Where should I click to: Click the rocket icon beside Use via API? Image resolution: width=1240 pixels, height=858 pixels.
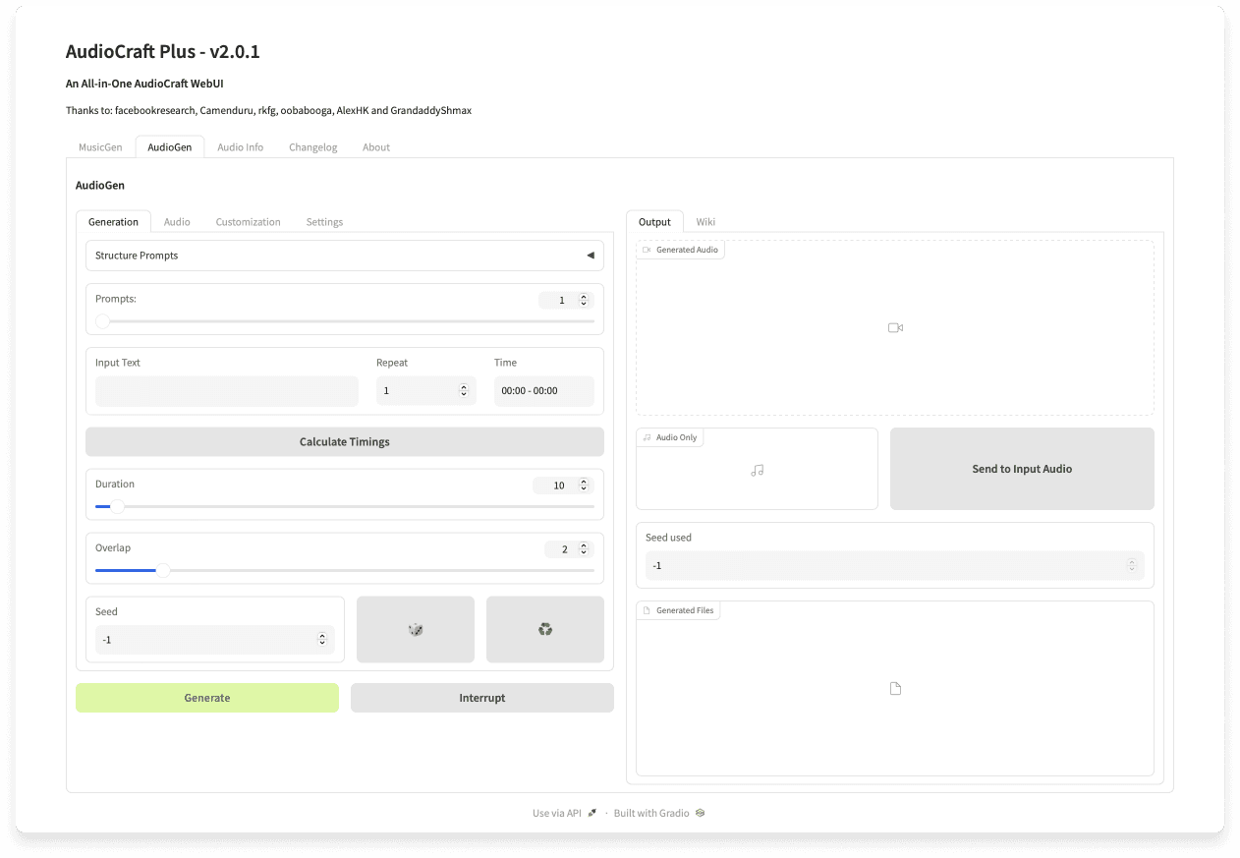point(592,813)
